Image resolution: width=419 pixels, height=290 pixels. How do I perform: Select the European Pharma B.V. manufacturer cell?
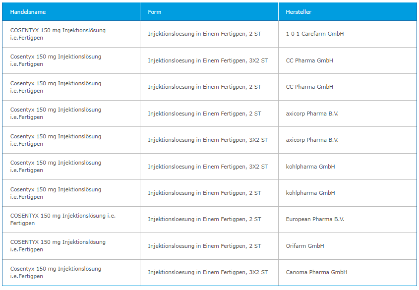(x=315, y=220)
